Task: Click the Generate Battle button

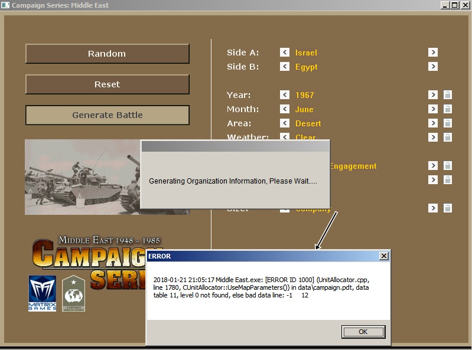Action: pos(108,115)
